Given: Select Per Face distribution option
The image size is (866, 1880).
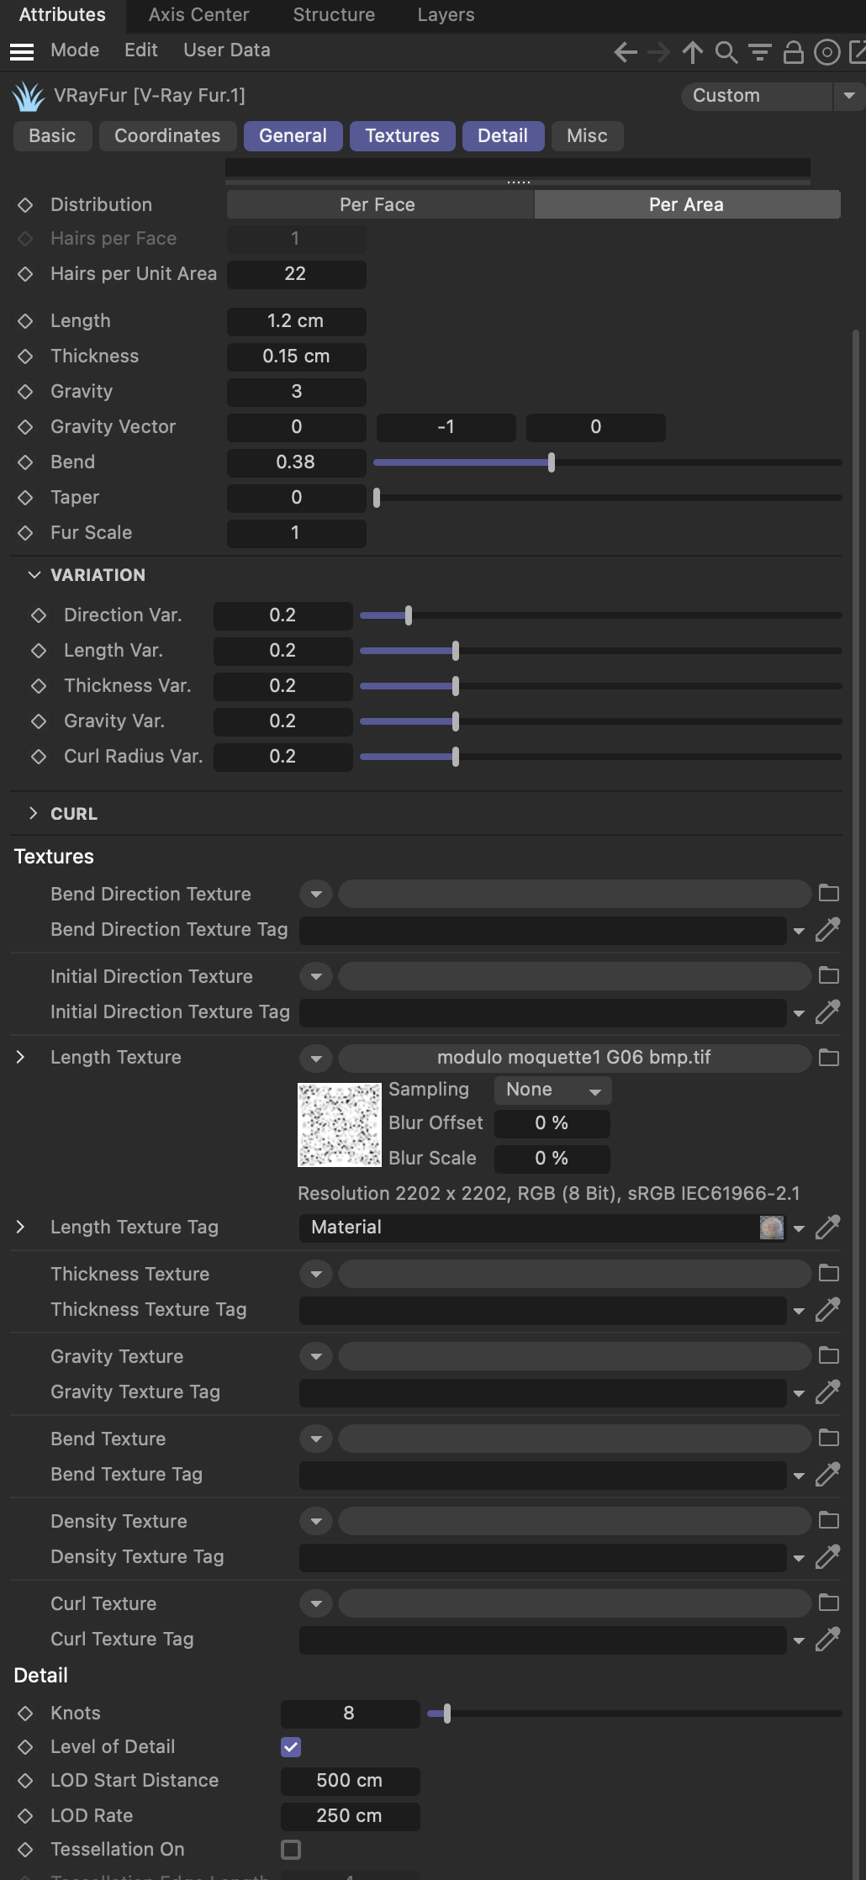Looking at the screenshot, I should [x=378, y=205].
